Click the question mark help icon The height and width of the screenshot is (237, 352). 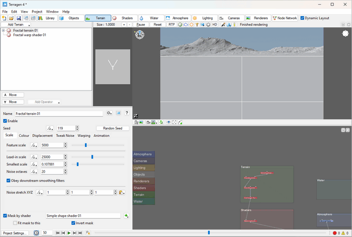127,113
